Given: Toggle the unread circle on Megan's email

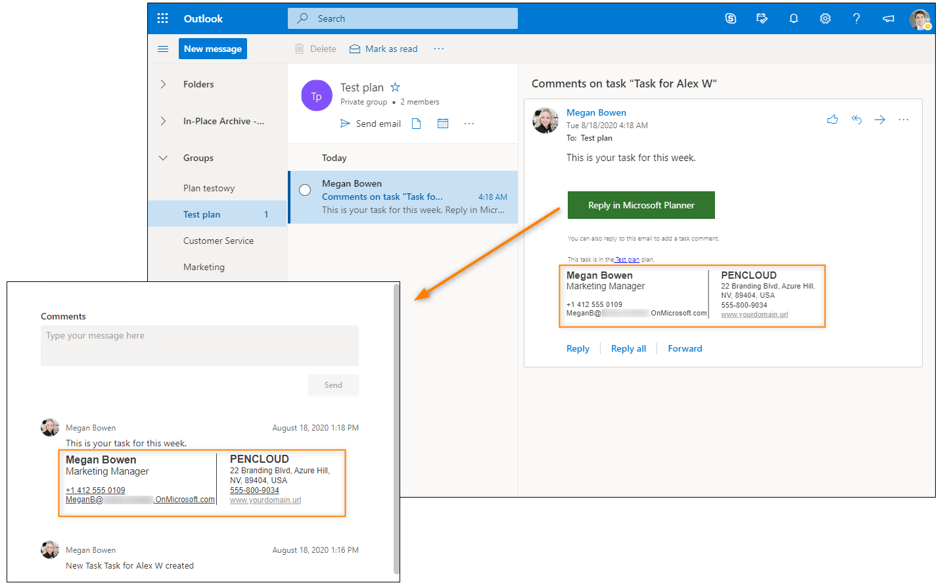Looking at the screenshot, I should tap(305, 189).
